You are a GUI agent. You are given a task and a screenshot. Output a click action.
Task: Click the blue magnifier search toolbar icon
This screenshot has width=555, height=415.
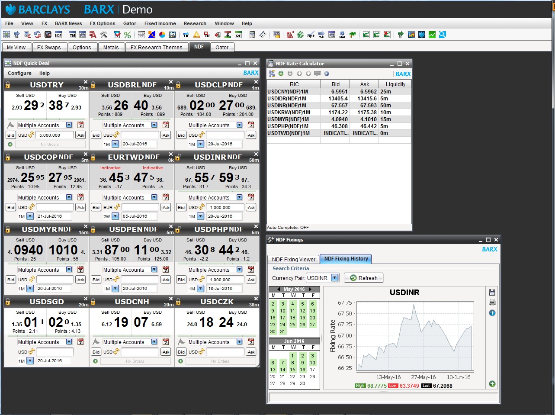click(x=442, y=35)
